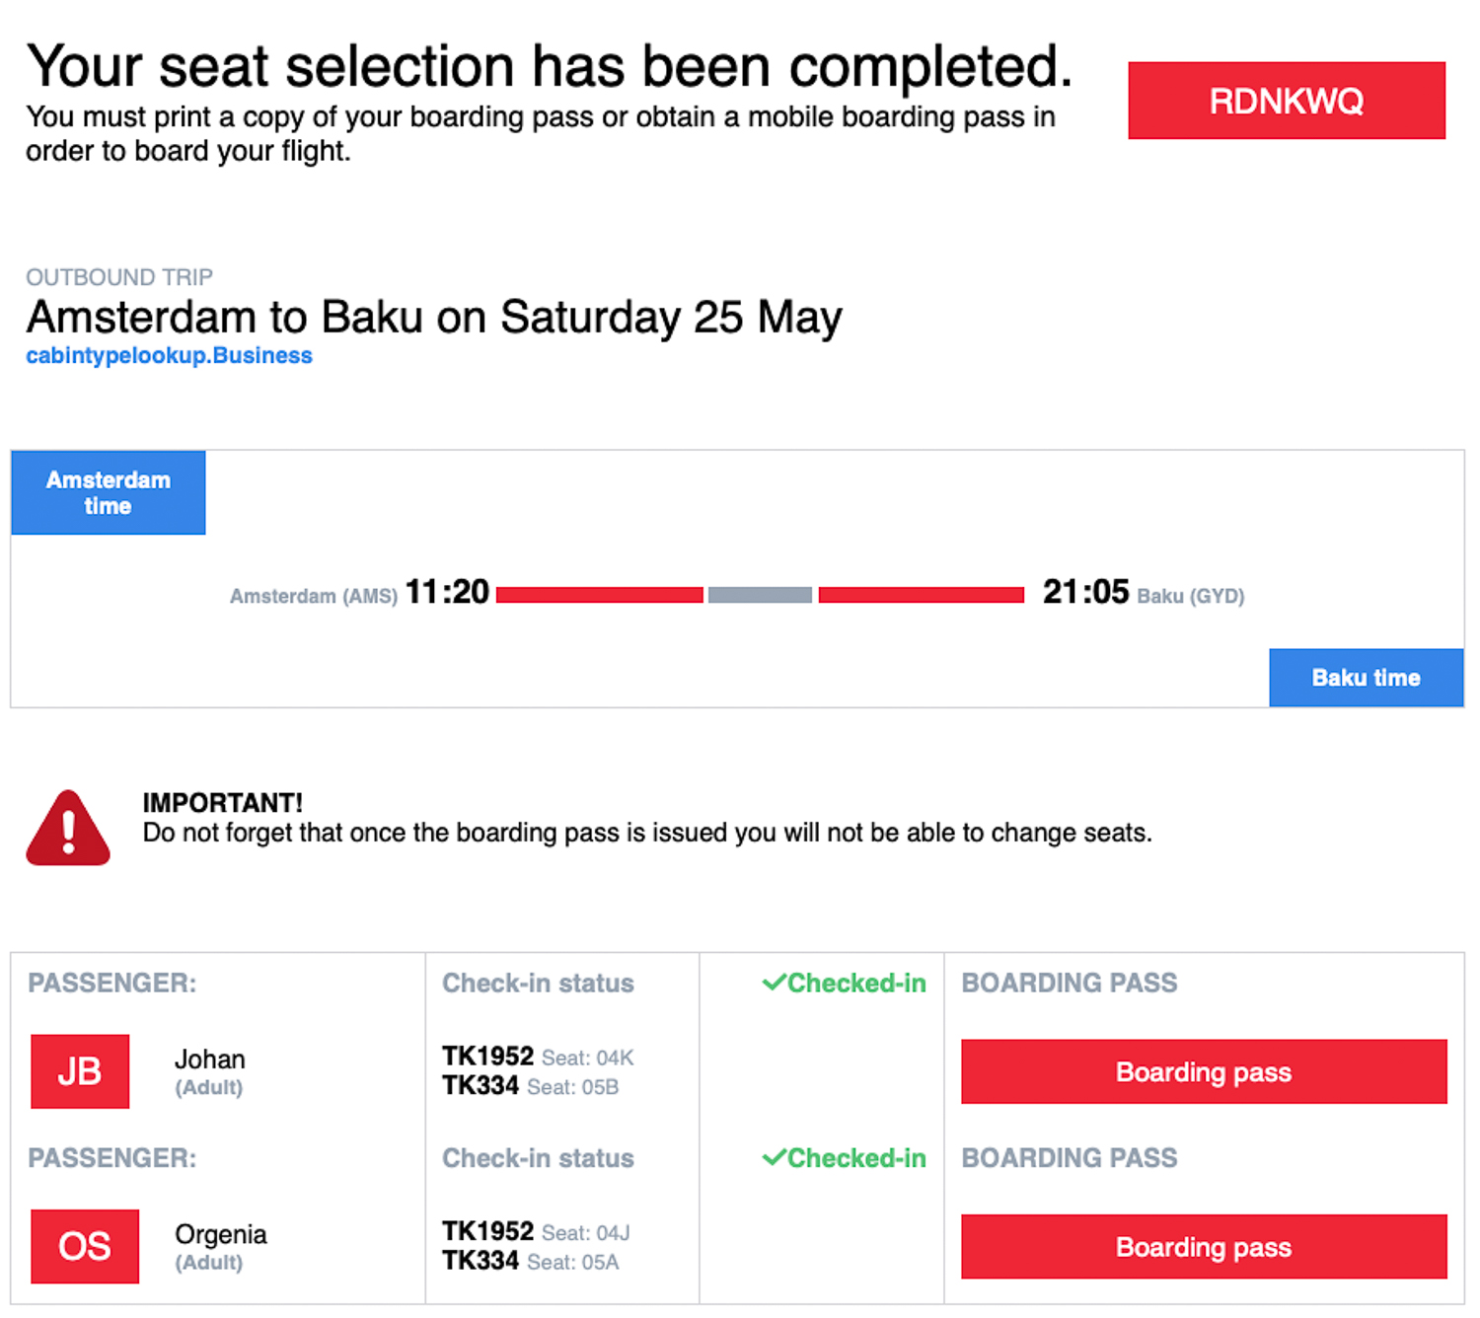The image size is (1480, 1318).
Task: Open Johan's Boarding pass
Action: (1204, 1071)
